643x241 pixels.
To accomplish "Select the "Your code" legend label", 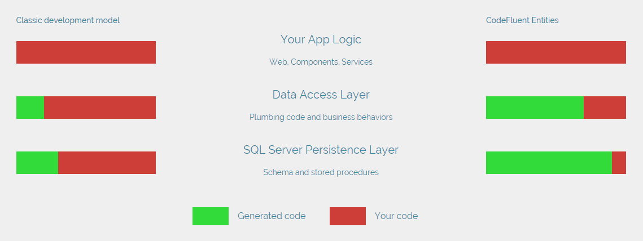I will 396,216.
